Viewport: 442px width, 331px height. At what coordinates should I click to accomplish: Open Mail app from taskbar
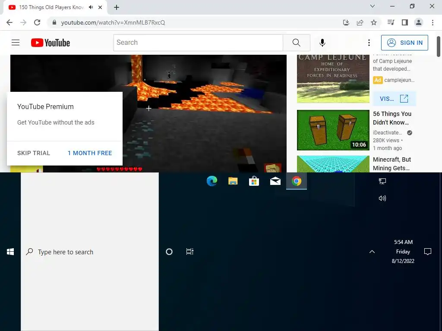tap(275, 181)
